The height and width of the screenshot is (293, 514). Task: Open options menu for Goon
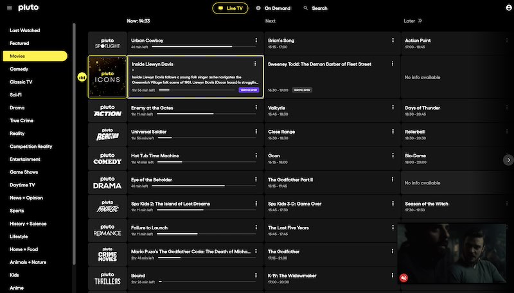[393, 155]
